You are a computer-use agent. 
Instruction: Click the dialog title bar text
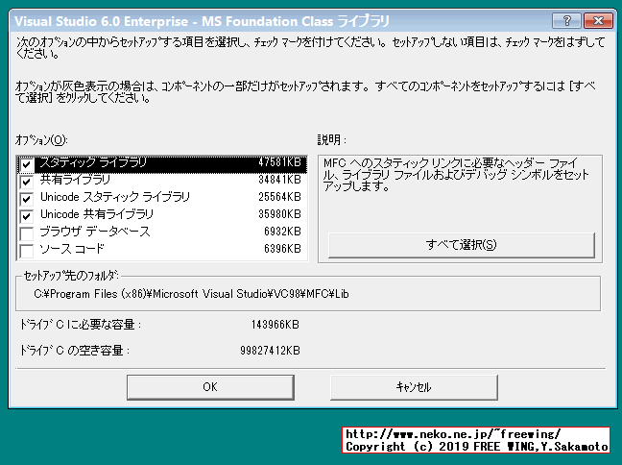click(x=202, y=21)
